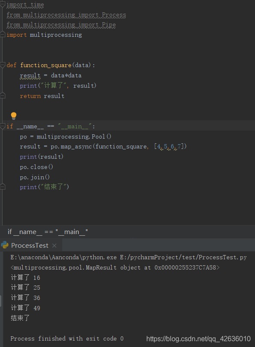Click console output 计算了 36

[25, 298]
